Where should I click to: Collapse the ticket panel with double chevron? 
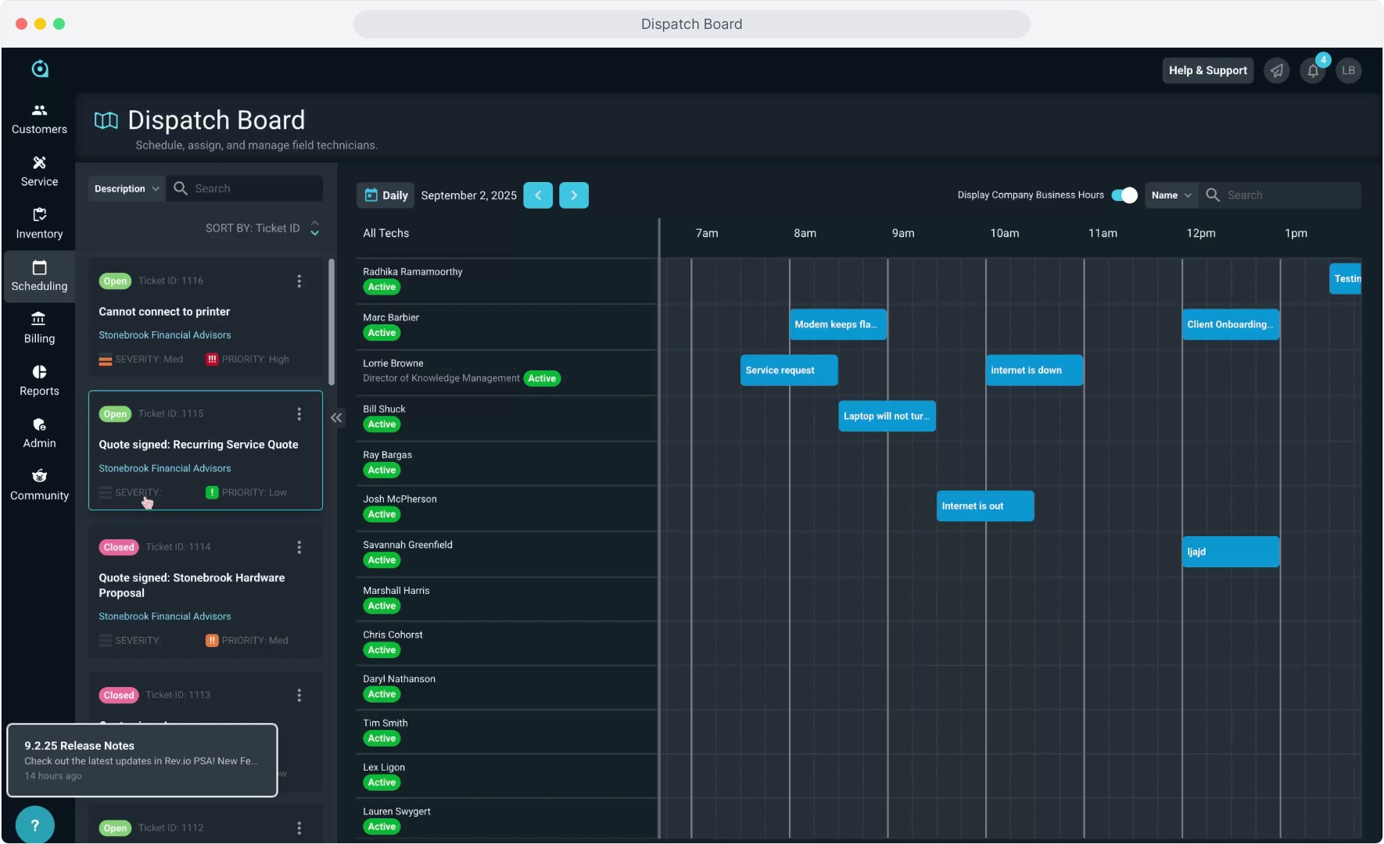point(336,418)
